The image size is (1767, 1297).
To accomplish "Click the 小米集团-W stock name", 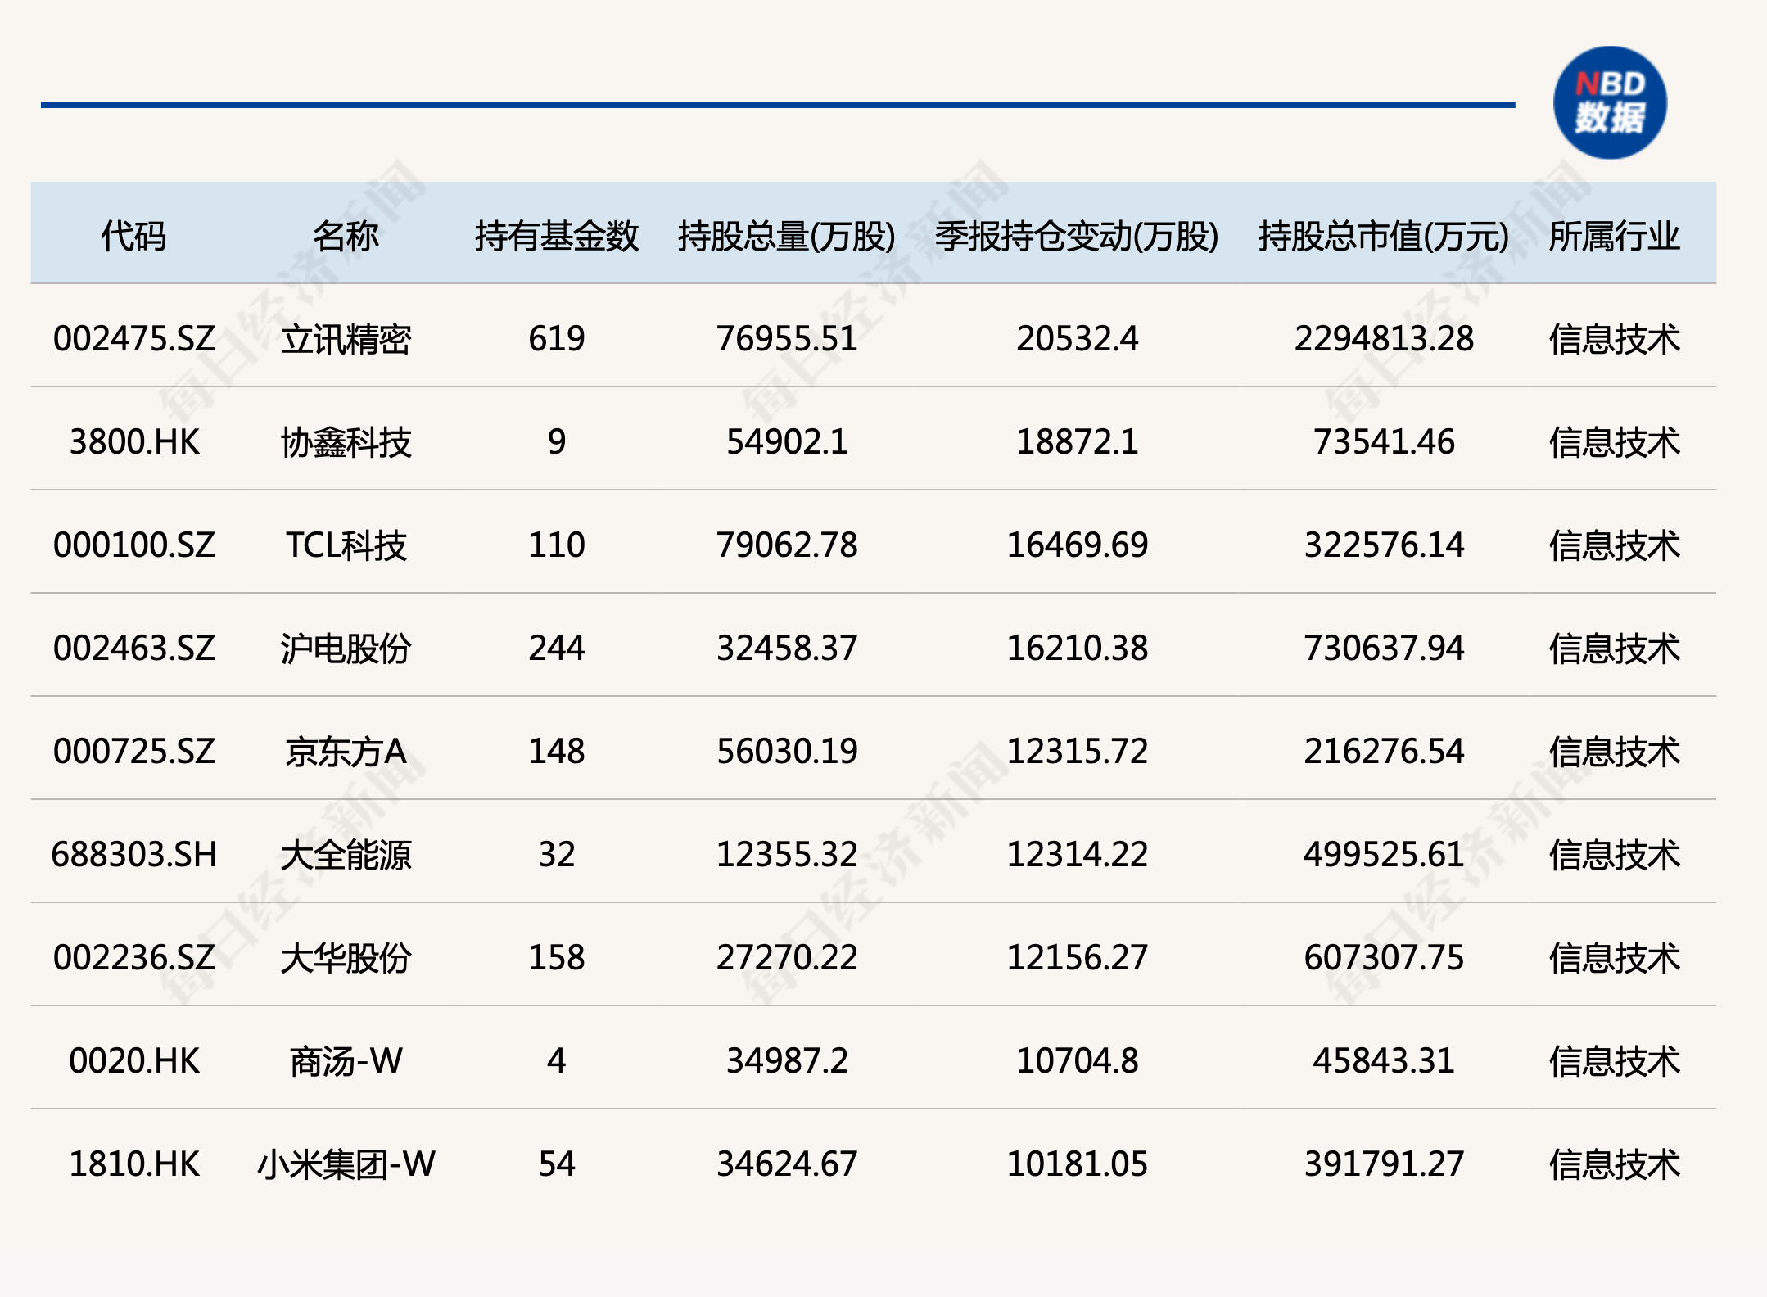I will point(346,1164).
